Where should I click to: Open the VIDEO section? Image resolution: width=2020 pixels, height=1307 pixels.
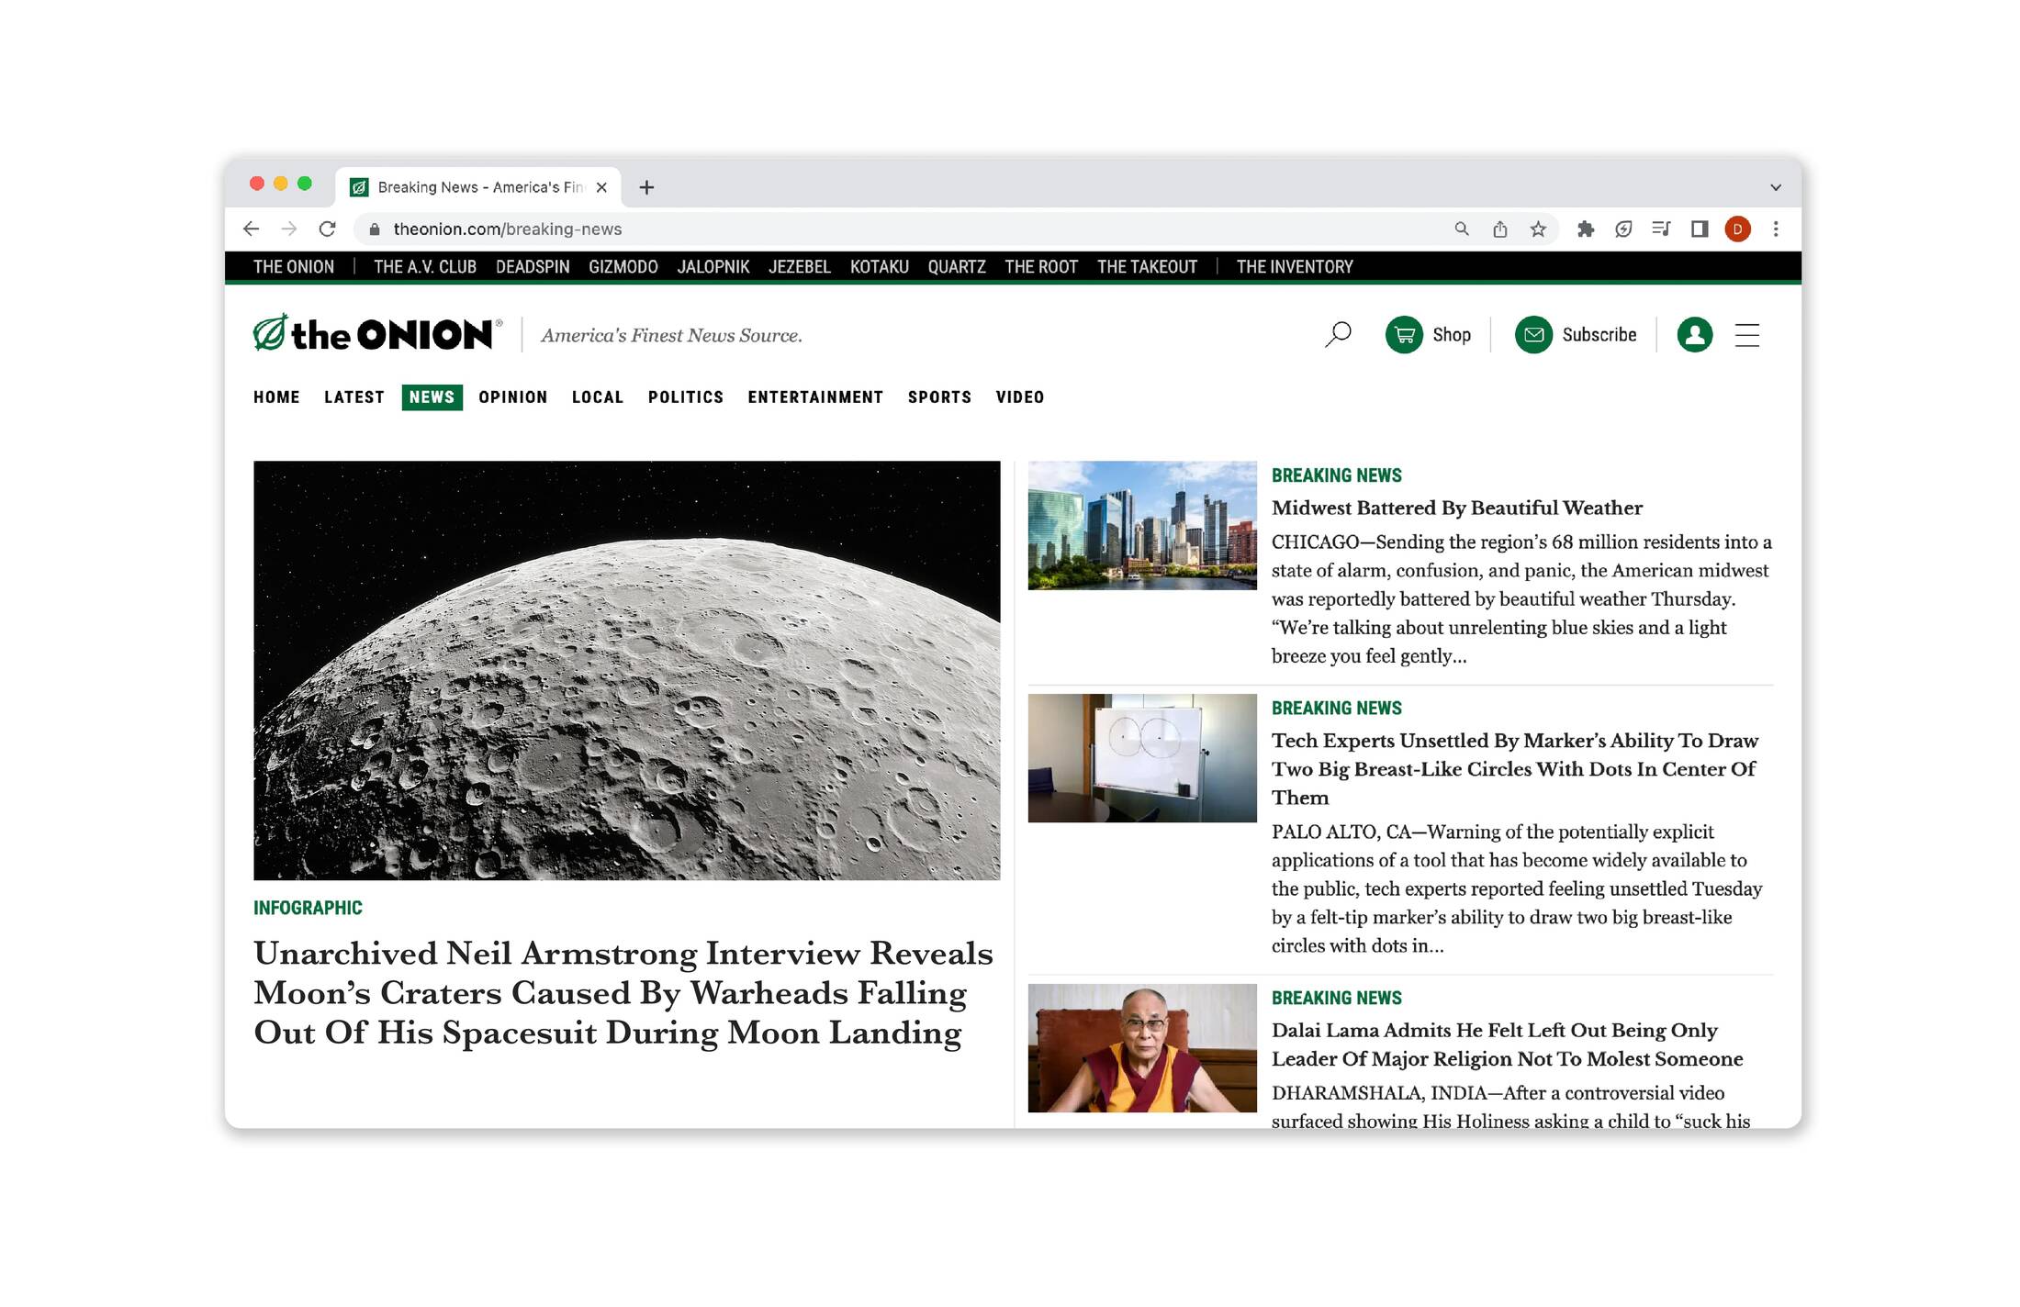click(1019, 397)
